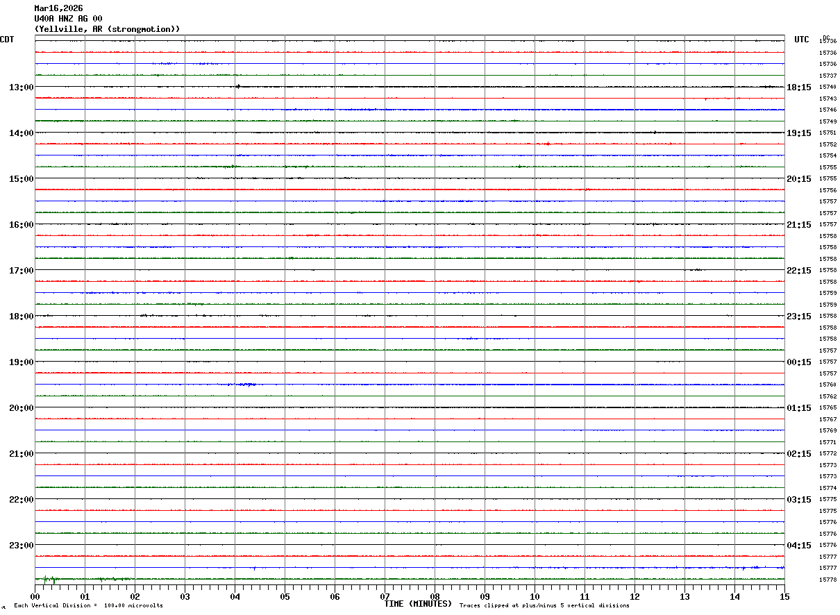Select the 14:00 CDT row label
Image resolution: width=840 pixels, height=615 pixels.
click(x=21, y=133)
